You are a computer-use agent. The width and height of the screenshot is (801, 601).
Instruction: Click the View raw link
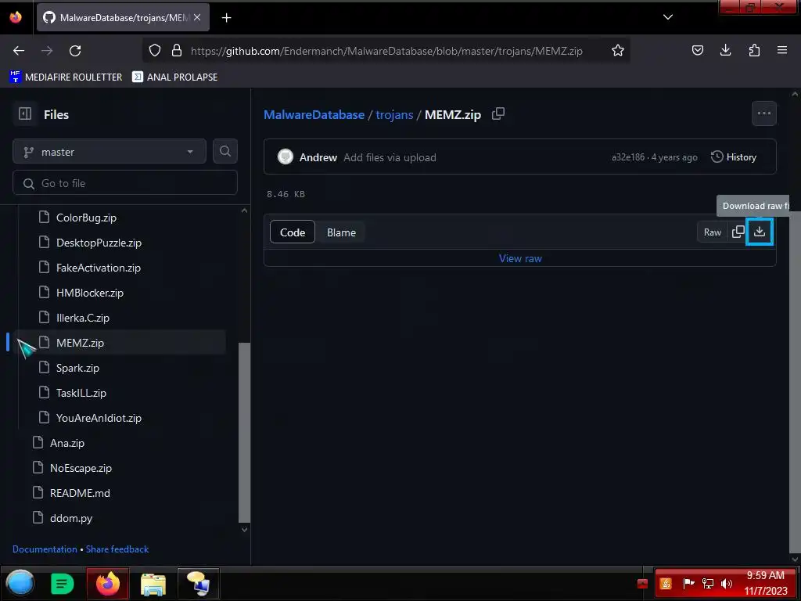click(x=520, y=258)
